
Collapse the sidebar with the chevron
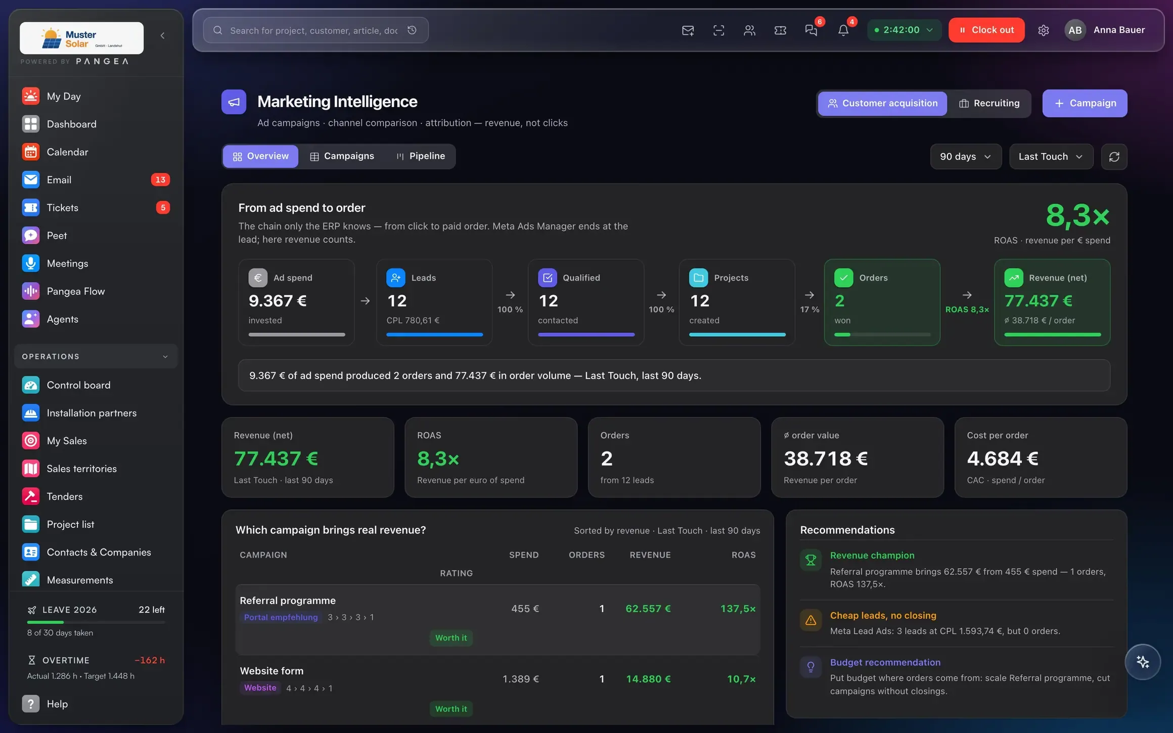point(162,35)
